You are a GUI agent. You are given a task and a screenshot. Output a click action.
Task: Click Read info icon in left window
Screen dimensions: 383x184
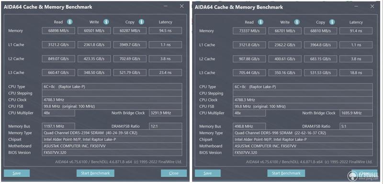tap(70, 22)
